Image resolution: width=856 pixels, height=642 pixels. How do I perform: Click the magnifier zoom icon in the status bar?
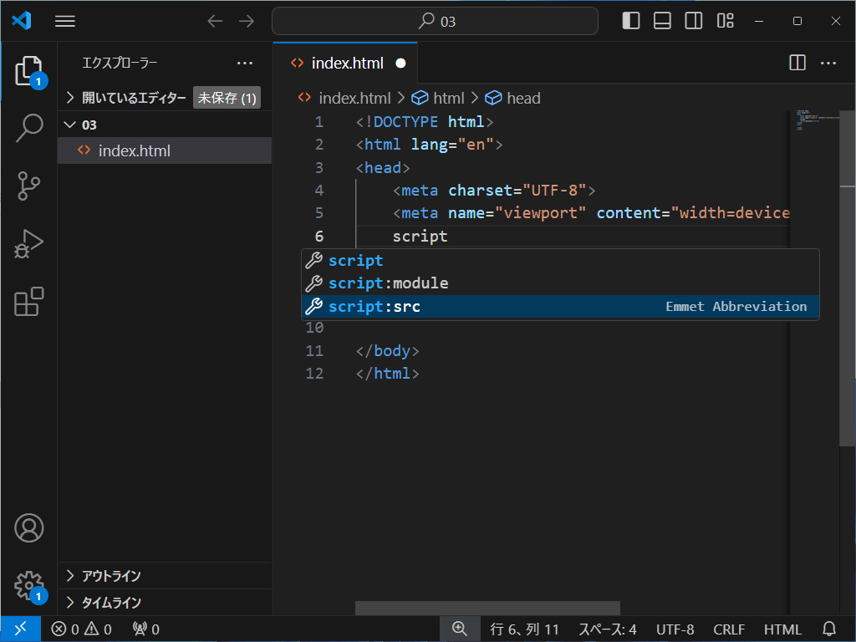pos(460,629)
